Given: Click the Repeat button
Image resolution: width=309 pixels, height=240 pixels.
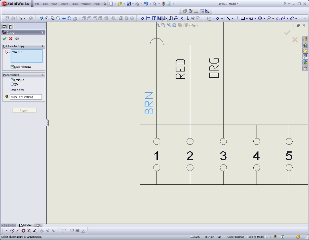Looking at the screenshot, I should point(24,110).
